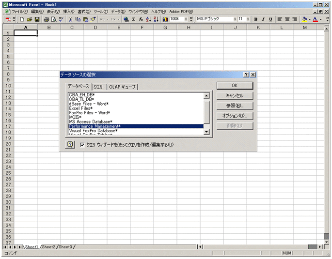Open the zoom percentage dropdown
Viewport: 332px width, 259px height.
(x=184, y=19)
